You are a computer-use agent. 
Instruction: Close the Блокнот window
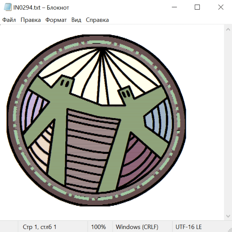pyautogui.click(x=221, y=7)
